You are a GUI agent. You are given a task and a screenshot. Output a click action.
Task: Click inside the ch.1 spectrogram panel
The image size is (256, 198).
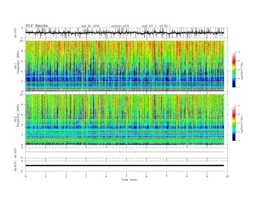coord(124,66)
